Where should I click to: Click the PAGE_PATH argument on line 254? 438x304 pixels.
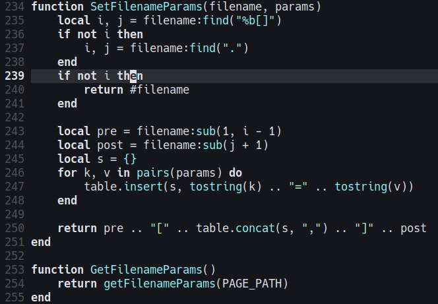tap(252, 284)
